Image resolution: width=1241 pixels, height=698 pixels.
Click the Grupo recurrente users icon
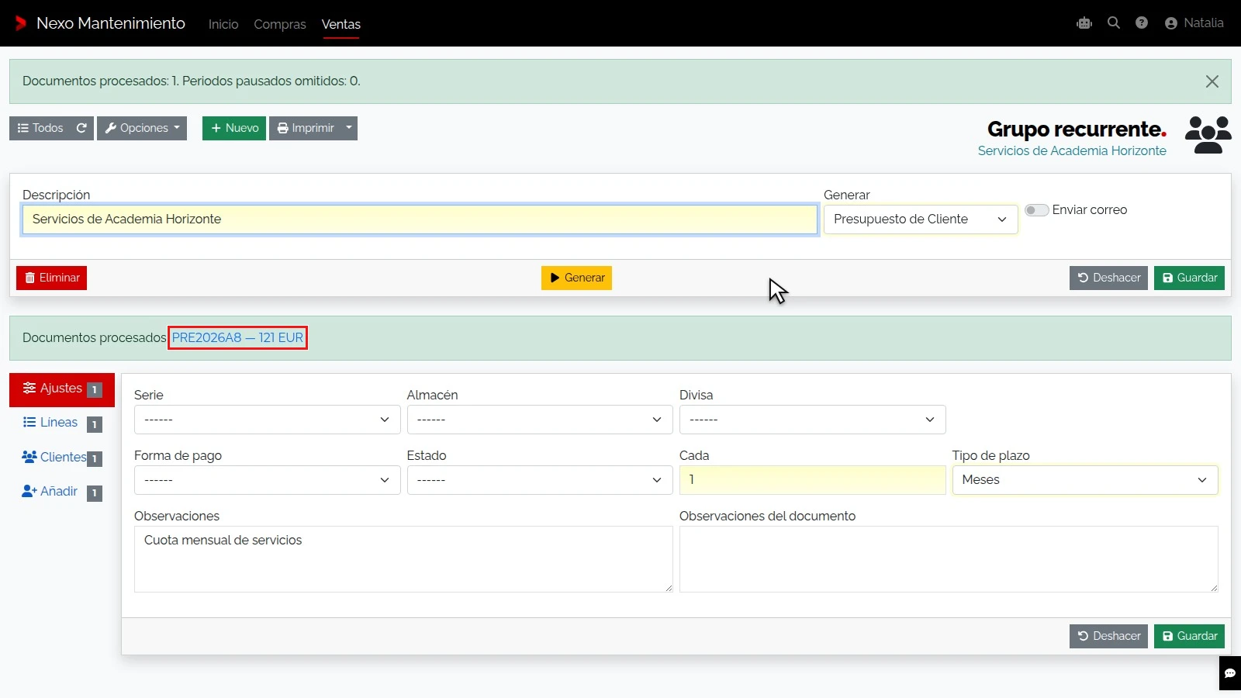1208,135
